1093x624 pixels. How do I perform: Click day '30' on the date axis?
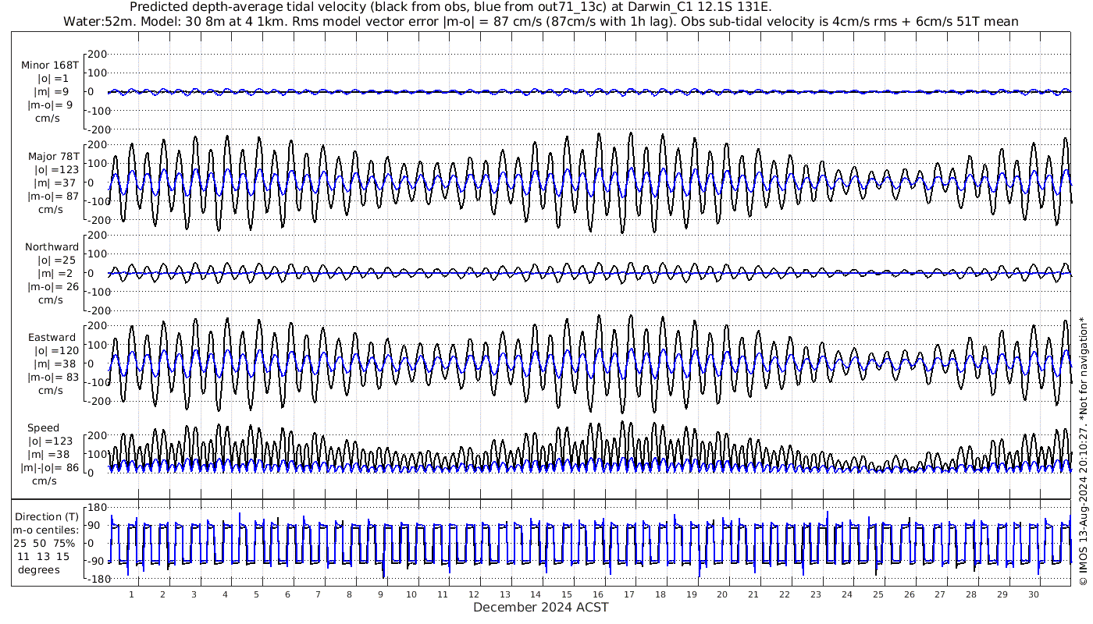[1033, 594]
